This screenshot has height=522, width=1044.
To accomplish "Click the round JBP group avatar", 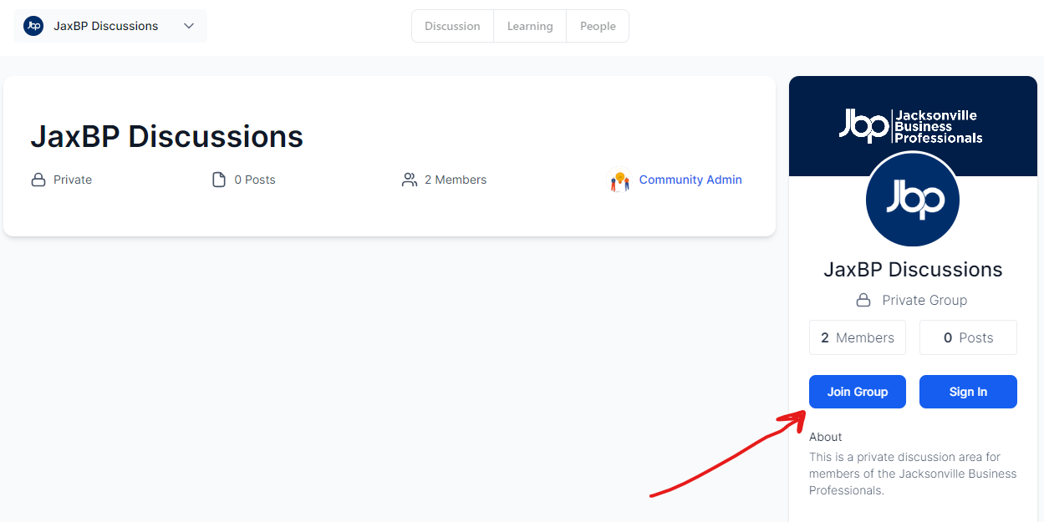I will pyautogui.click(x=913, y=200).
